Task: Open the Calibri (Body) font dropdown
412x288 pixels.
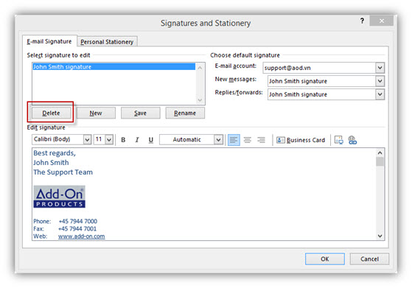Action: 87,140
